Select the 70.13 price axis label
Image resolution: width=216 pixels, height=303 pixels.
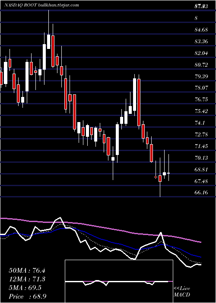coord(201,158)
